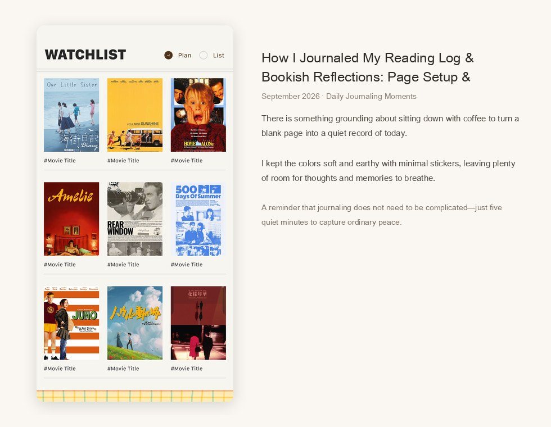Click #Movie Title under Amelie

[60, 265]
